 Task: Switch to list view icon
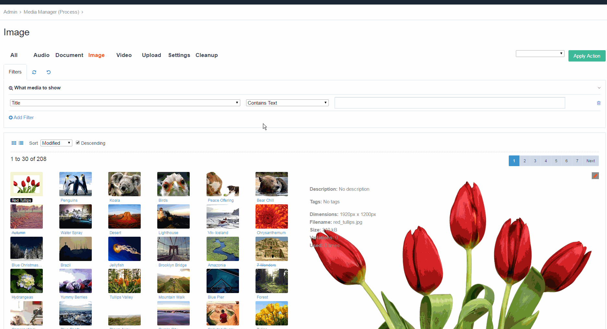tap(21, 143)
